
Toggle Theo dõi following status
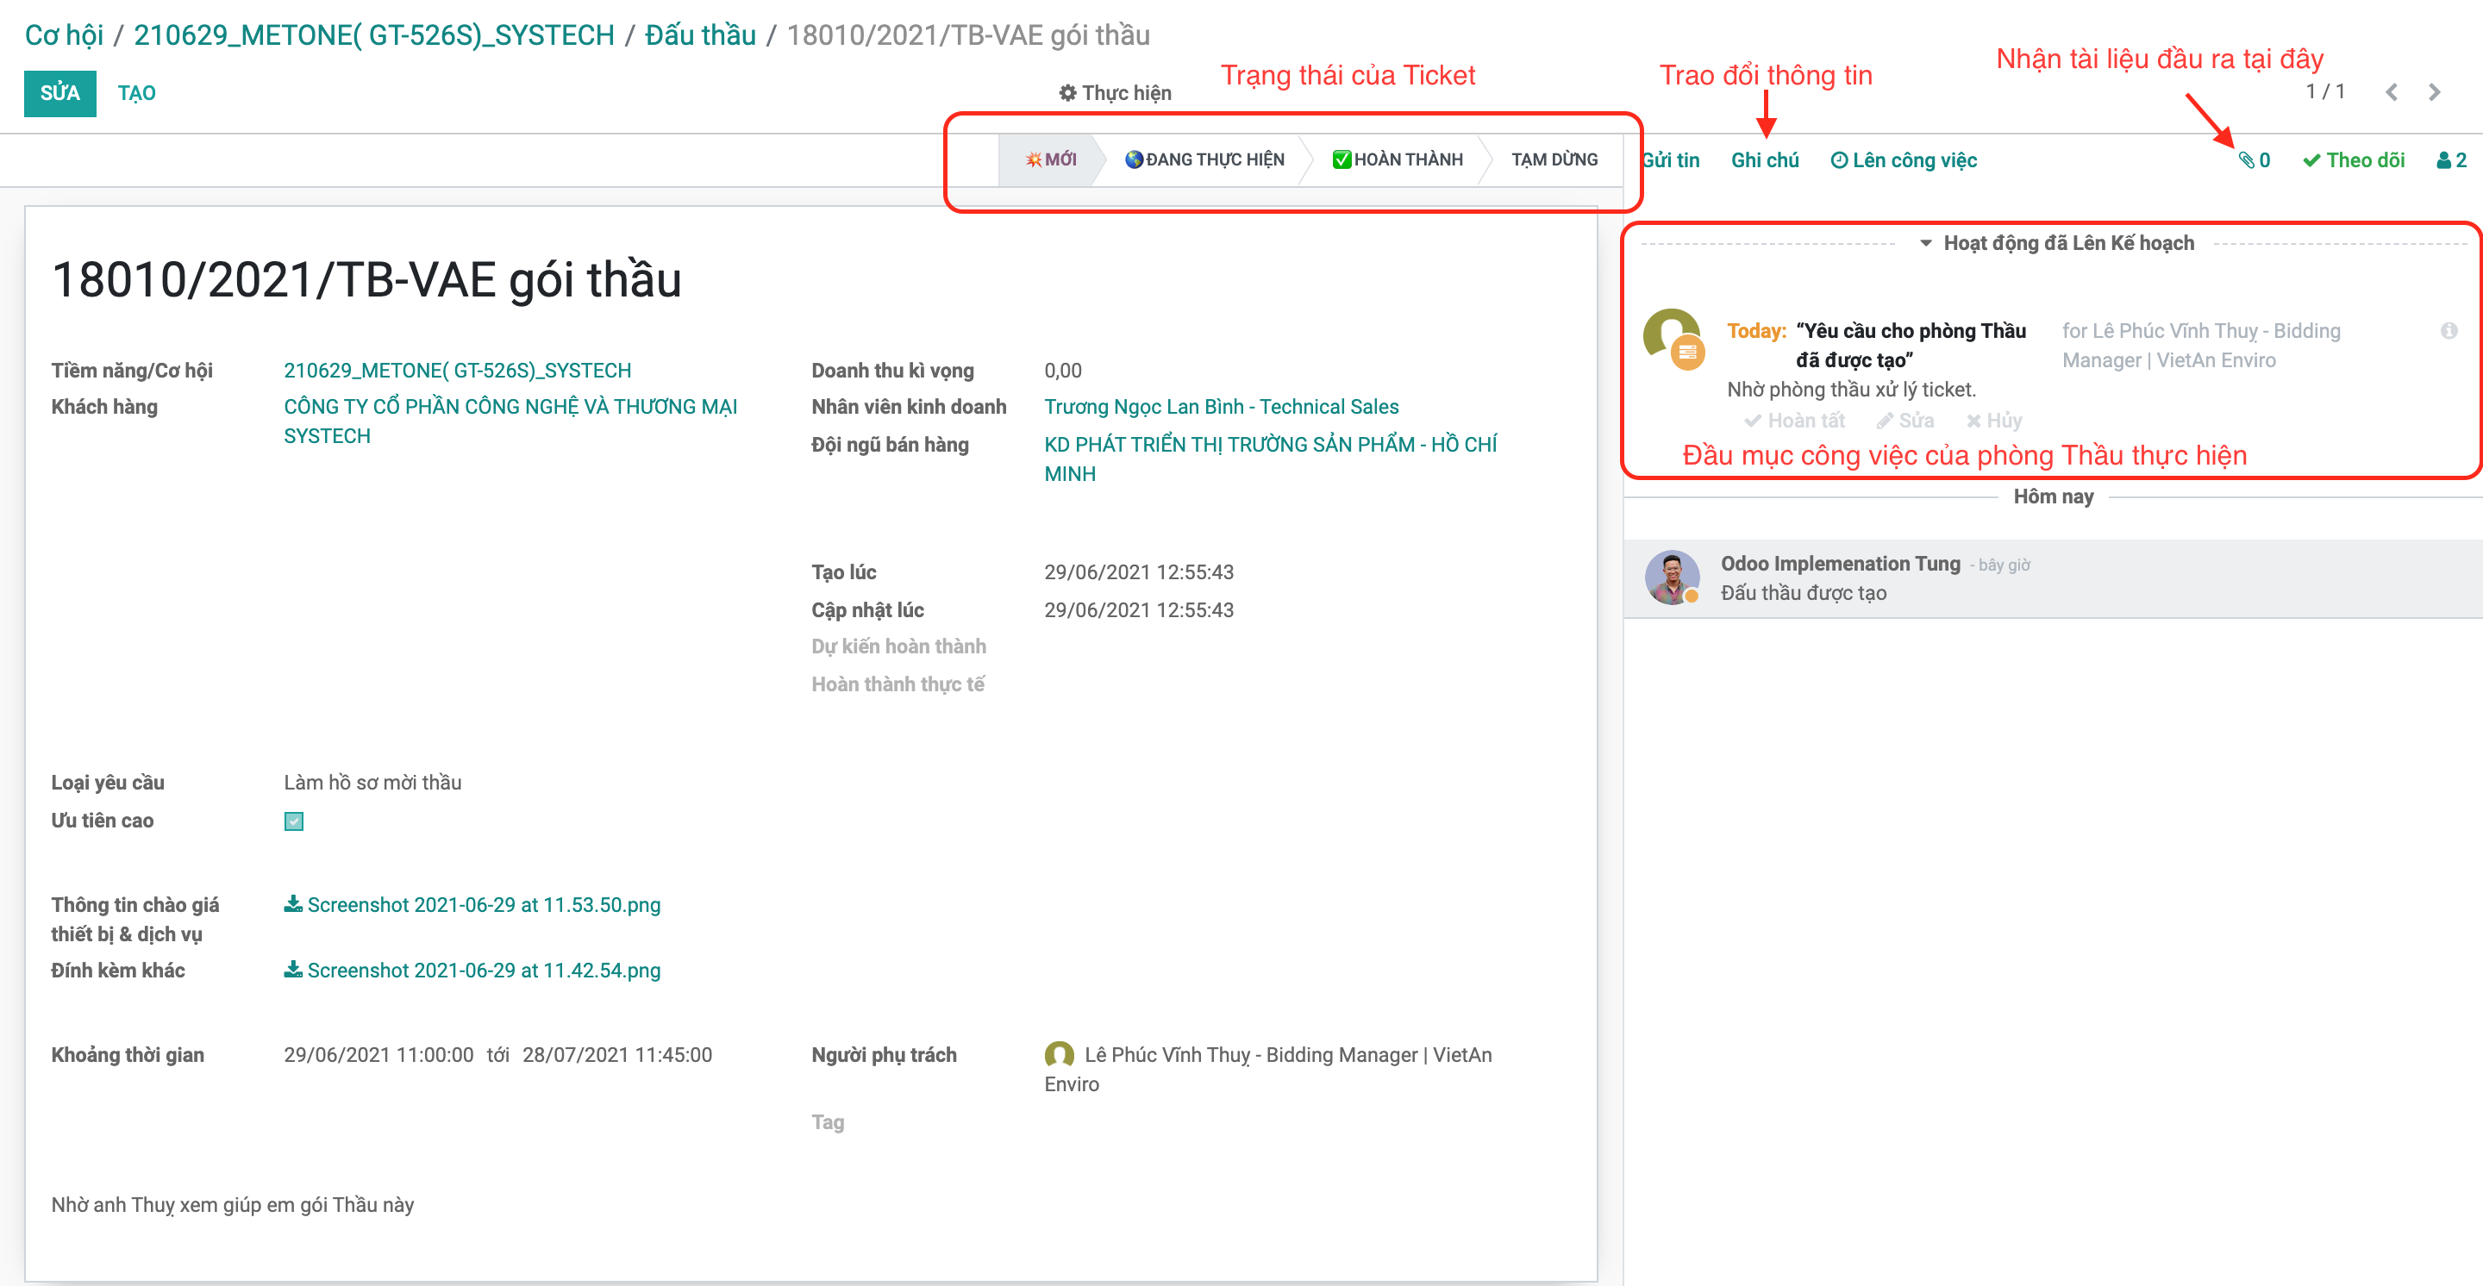pyautogui.click(x=2353, y=160)
